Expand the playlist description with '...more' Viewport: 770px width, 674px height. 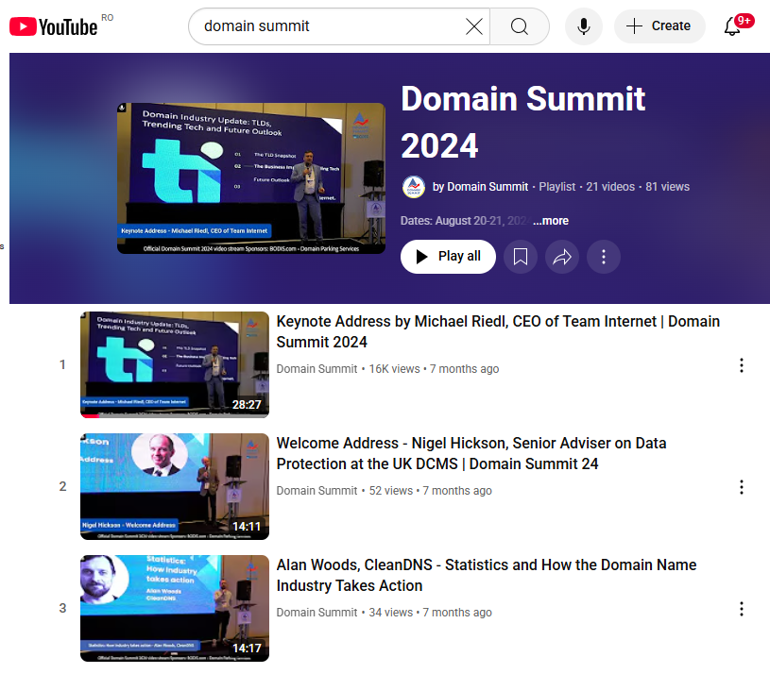tap(551, 221)
